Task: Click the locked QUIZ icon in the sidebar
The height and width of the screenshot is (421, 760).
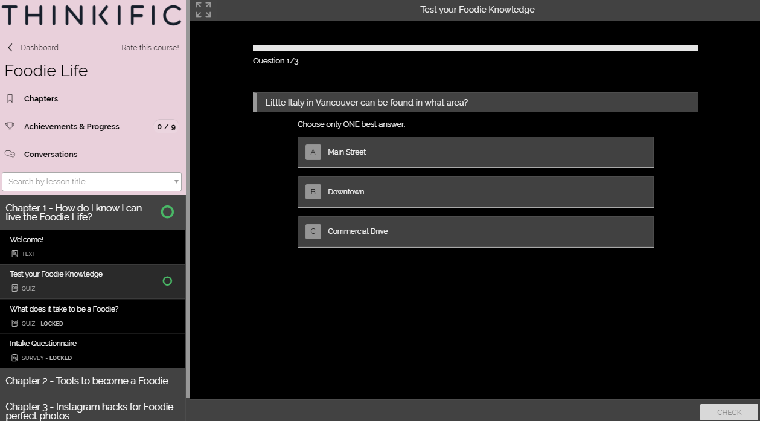Action: [x=14, y=323]
